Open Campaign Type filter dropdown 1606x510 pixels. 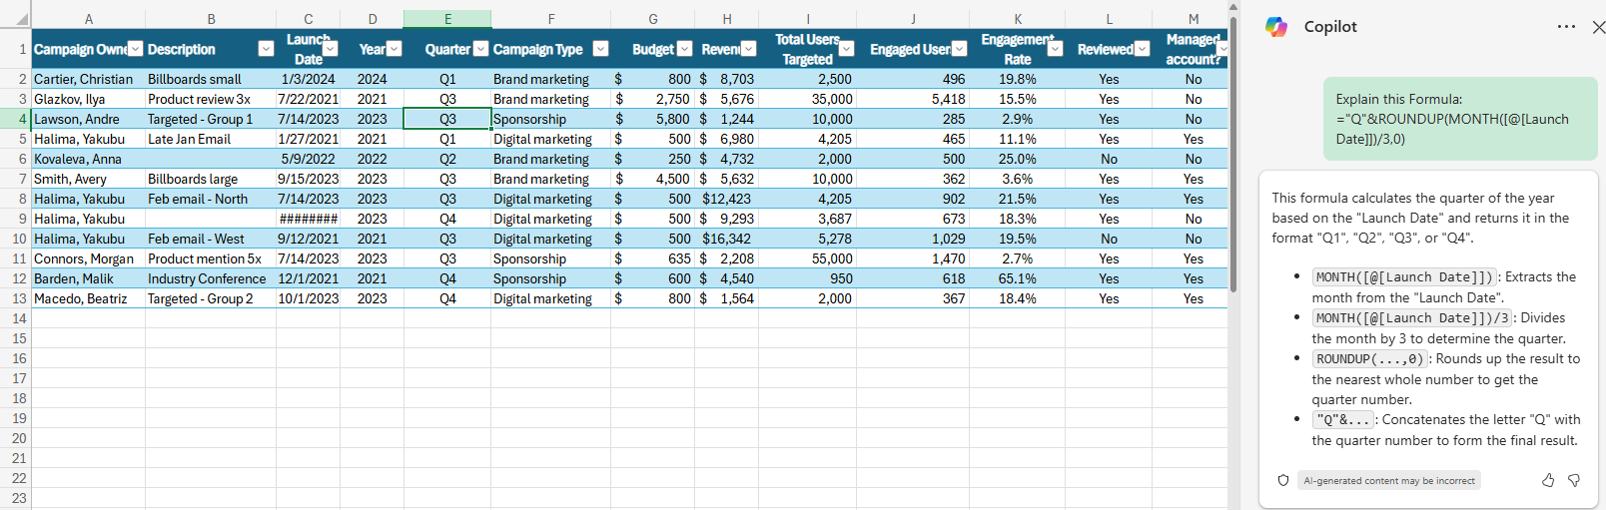tap(600, 49)
